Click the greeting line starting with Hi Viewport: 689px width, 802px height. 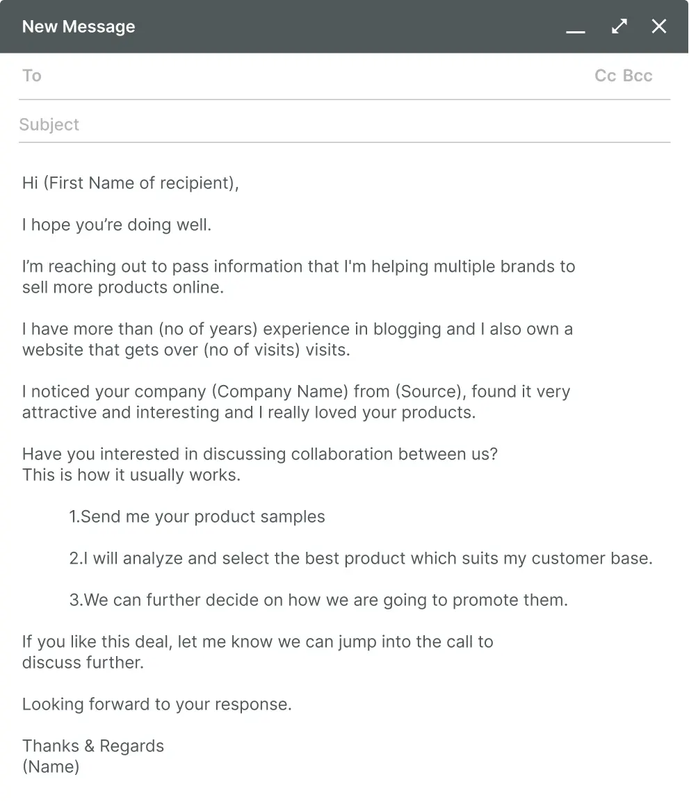pyautogui.click(x=130, y=183)
